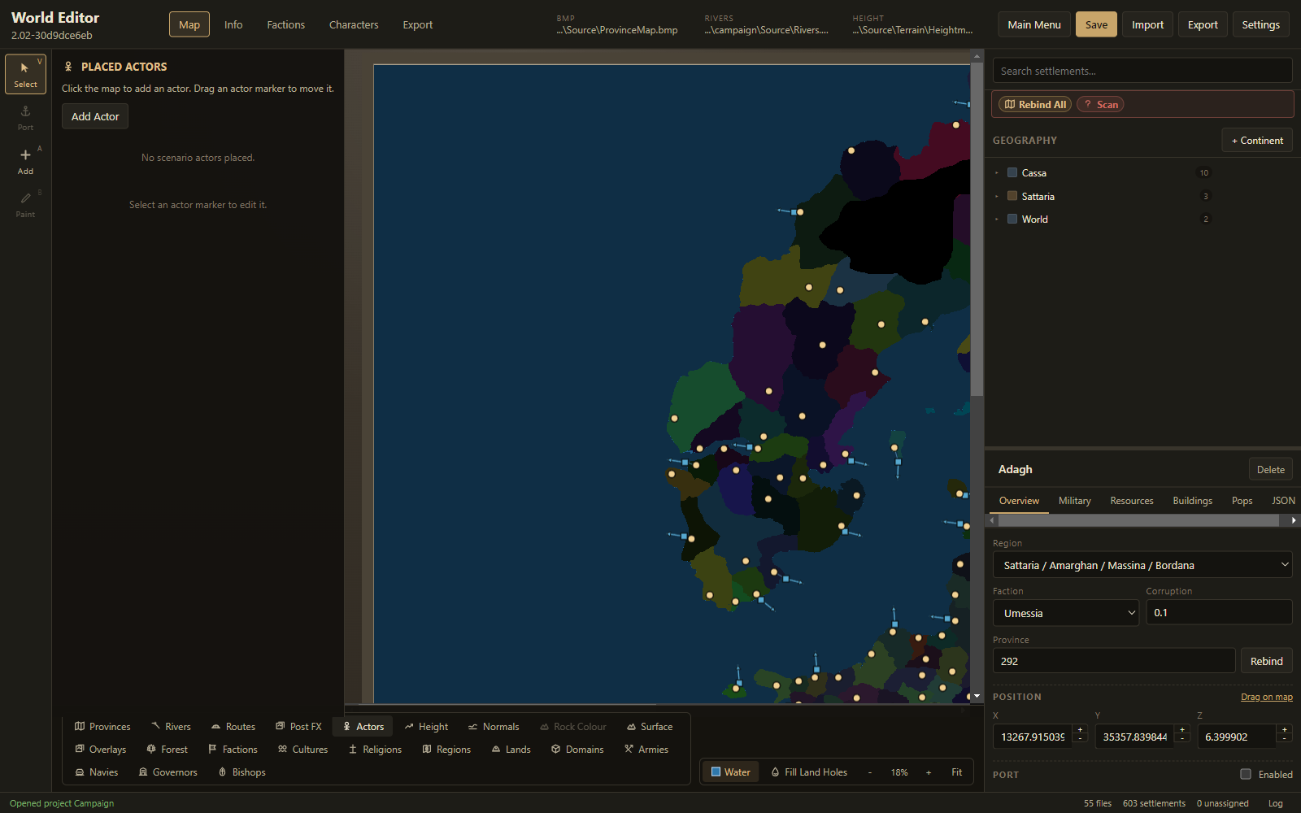Activate the Paint tool
This screenshot has width=1301, height=813.
pyautogui.click(x=25, y=205)
